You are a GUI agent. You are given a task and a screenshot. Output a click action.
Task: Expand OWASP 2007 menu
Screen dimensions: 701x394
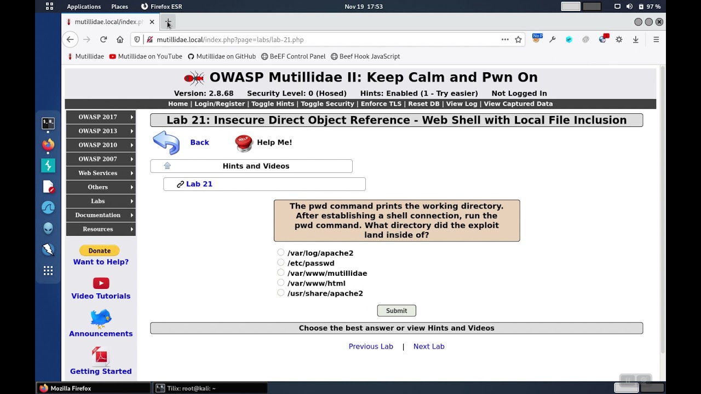pos(101,159)
